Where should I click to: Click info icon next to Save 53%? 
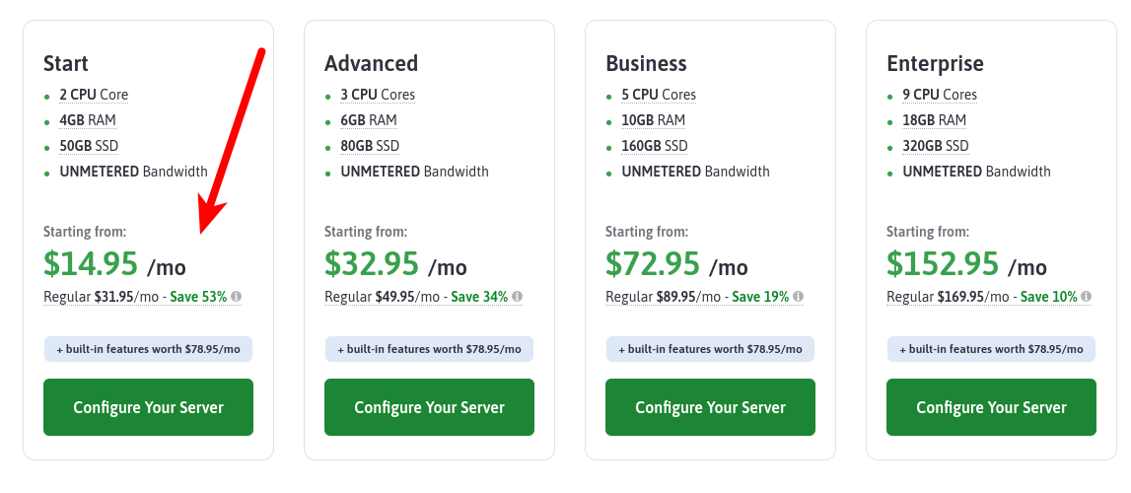(237, 297)
